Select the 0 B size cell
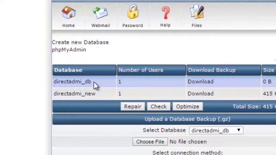This screenshot has width=276, height=155. (x=269, y=81)
